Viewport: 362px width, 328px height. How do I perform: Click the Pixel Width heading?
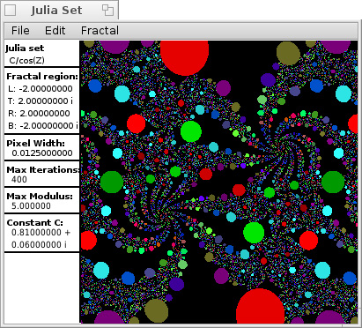tap(35, 143)
